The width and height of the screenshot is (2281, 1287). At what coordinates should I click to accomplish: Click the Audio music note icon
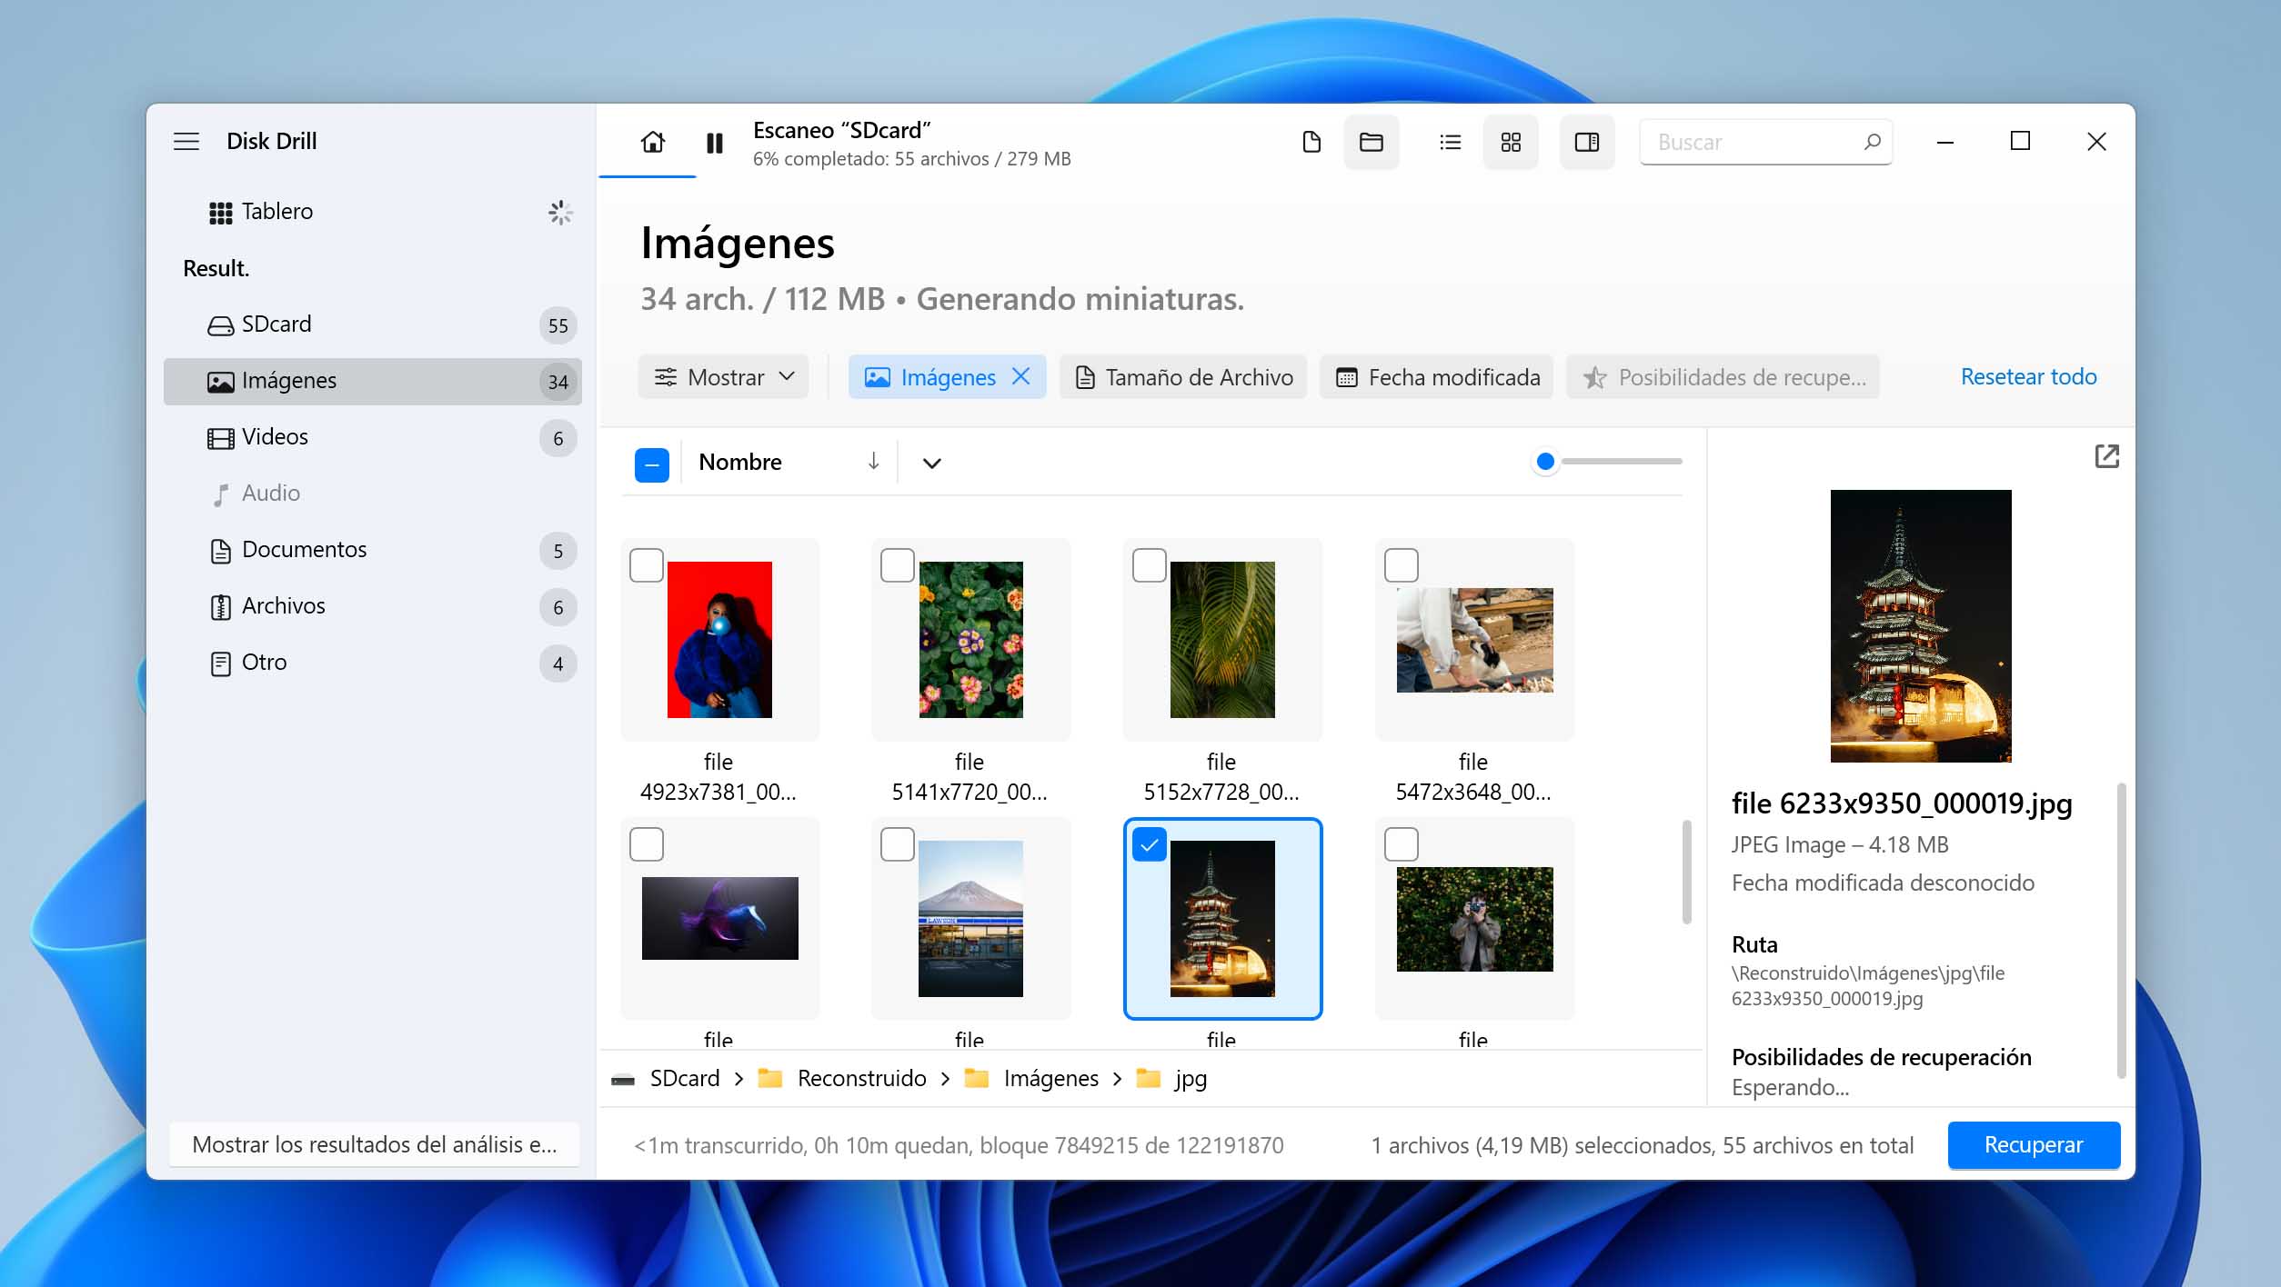tap(220, 494)
